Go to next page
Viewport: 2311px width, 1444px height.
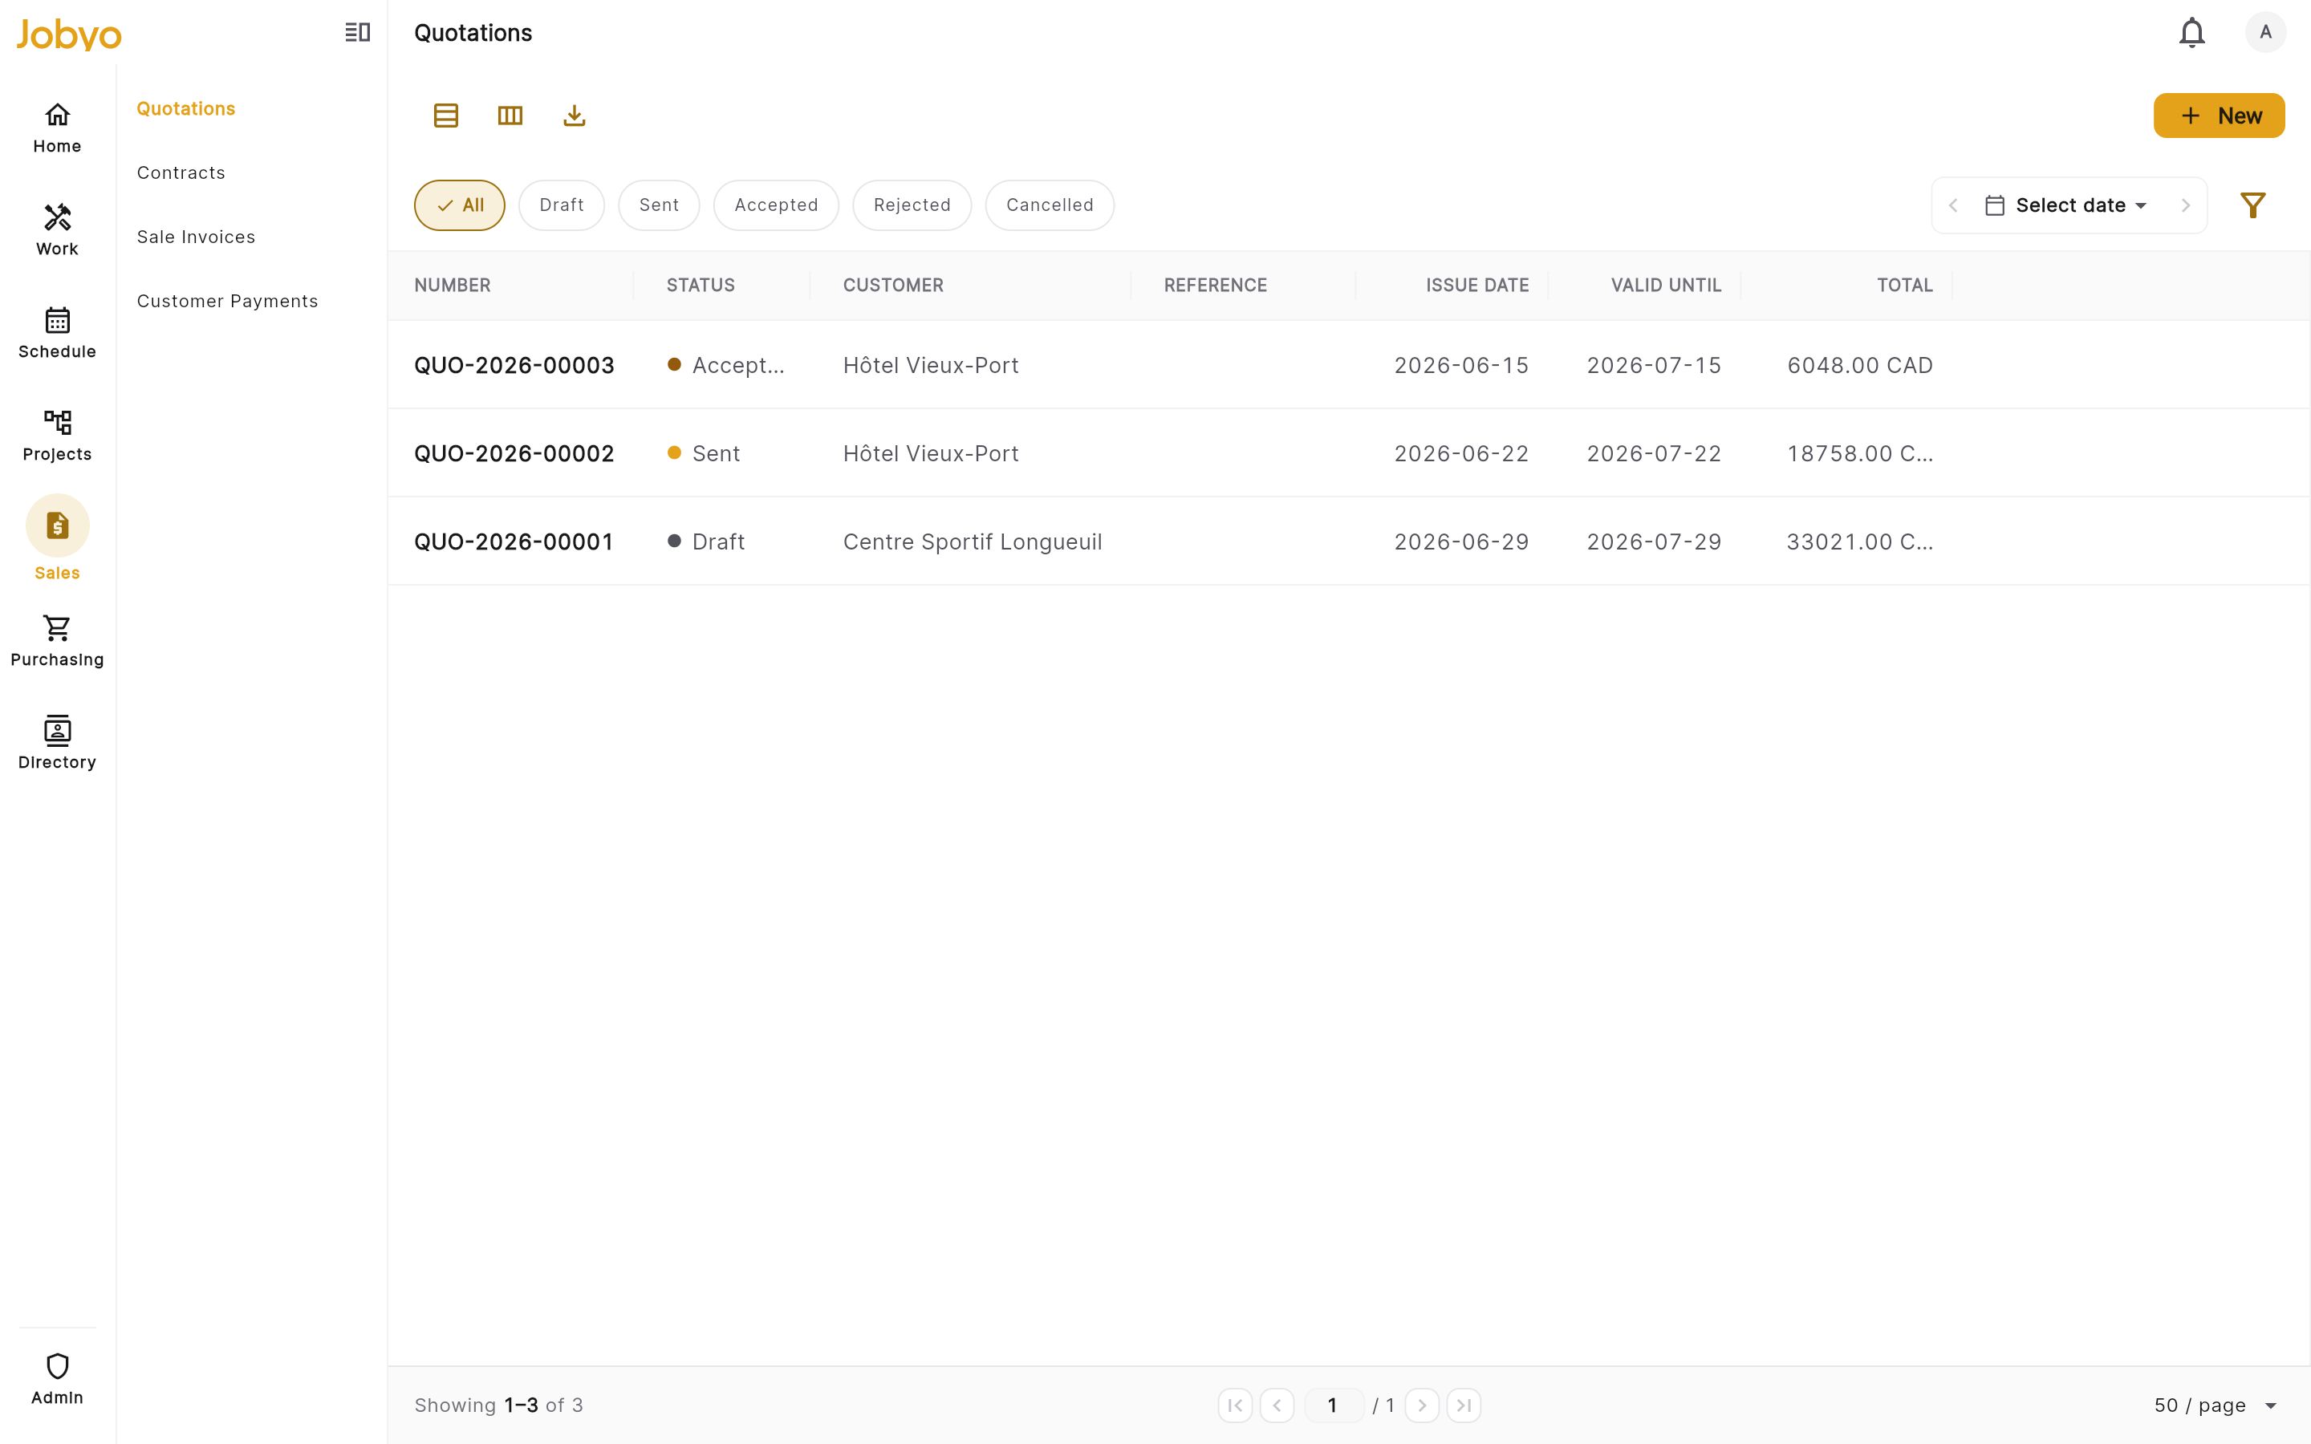[1422, 1405]
